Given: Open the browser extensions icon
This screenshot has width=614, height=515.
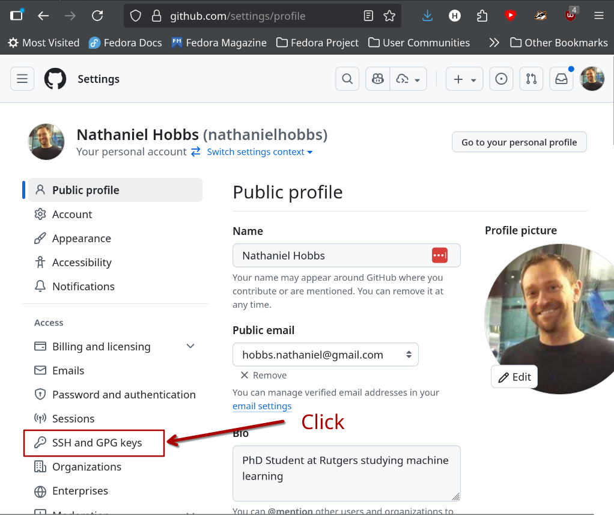Looking at the screenshot, I should coord(482,16).
